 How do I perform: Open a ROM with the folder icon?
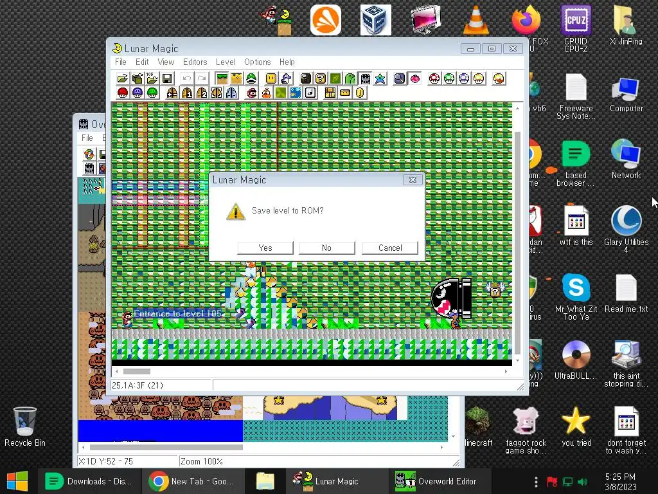(x=123, y=78)
